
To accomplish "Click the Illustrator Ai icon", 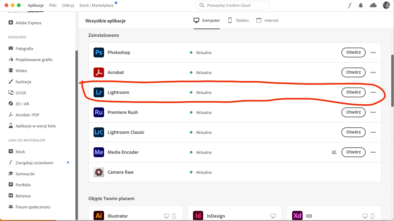I will (99, 216).
